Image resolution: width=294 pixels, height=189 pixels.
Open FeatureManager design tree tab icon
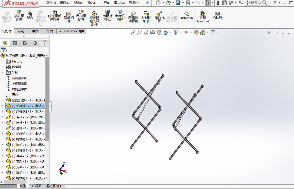(x=5, y=43)
